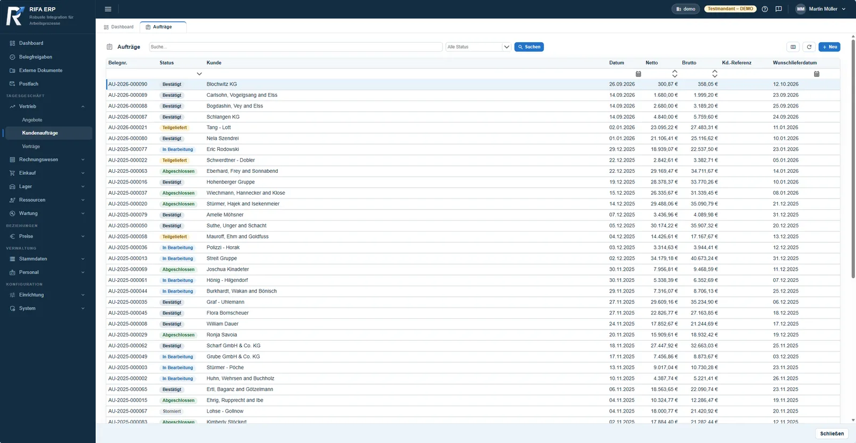Click the System sidebar icon

12,309
